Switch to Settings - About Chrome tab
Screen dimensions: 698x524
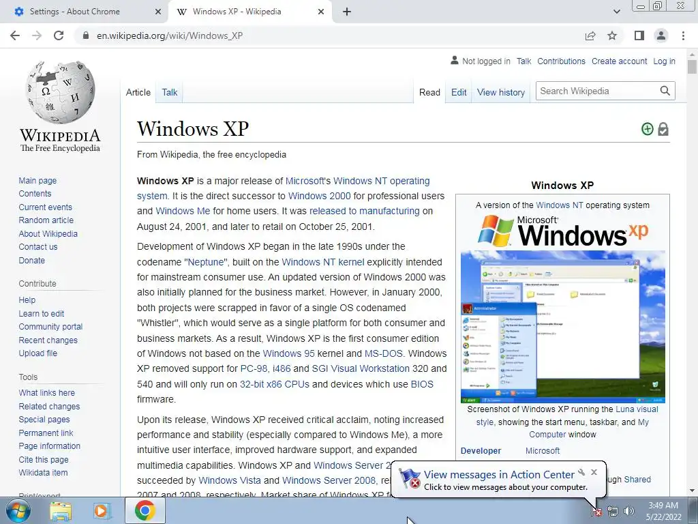[84, 12]
